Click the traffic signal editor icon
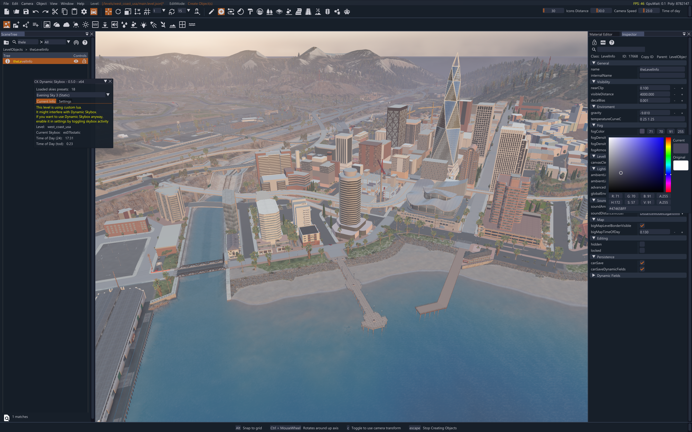This screenshot has width=692, height=432. (x=327, y=12)
